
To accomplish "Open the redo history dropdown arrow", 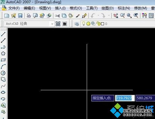I will [109, 16].
